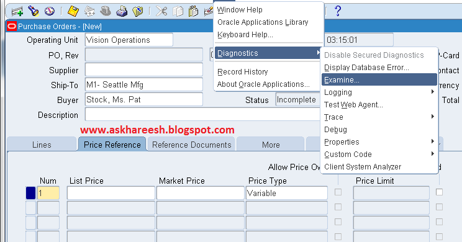The image size is (462, 242).
Task: Click the Operating Unit field
Action: (129, 40)
